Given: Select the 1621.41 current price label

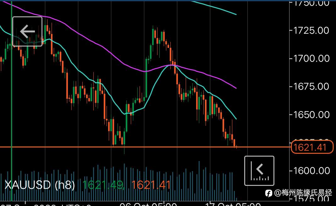Looking at the screenshot, I should point(312,147).
